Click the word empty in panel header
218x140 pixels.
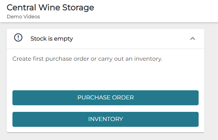[x=63, y=39]
